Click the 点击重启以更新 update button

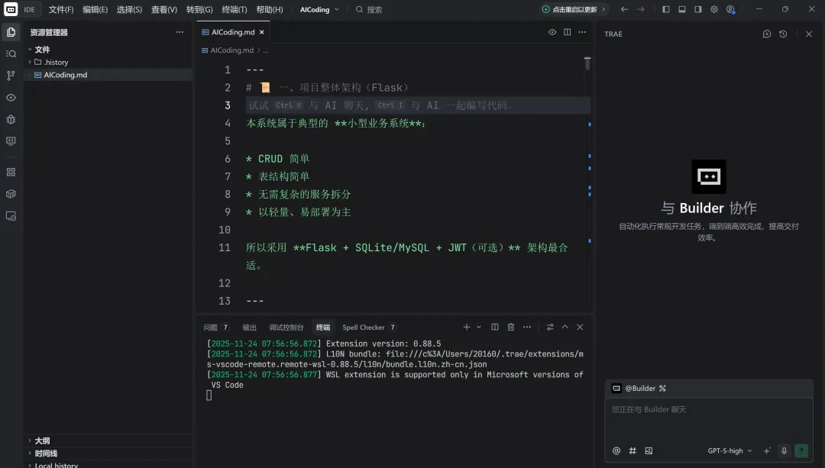click(x=574, y=9)
